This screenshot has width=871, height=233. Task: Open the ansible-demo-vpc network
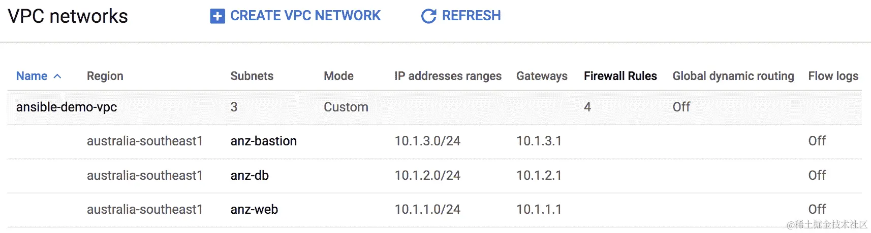[67, 107]
